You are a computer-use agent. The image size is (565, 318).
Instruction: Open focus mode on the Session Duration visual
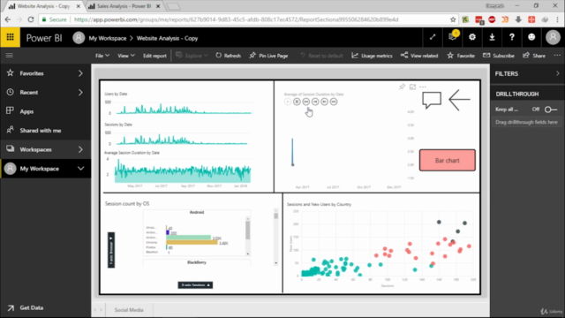pos(412,87)
